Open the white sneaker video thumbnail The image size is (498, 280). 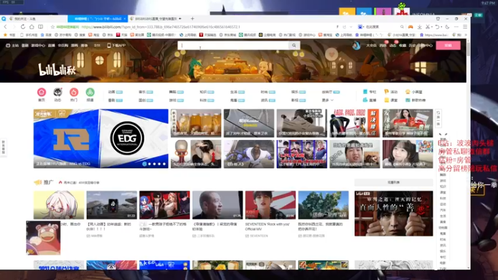tap(302, 123)
